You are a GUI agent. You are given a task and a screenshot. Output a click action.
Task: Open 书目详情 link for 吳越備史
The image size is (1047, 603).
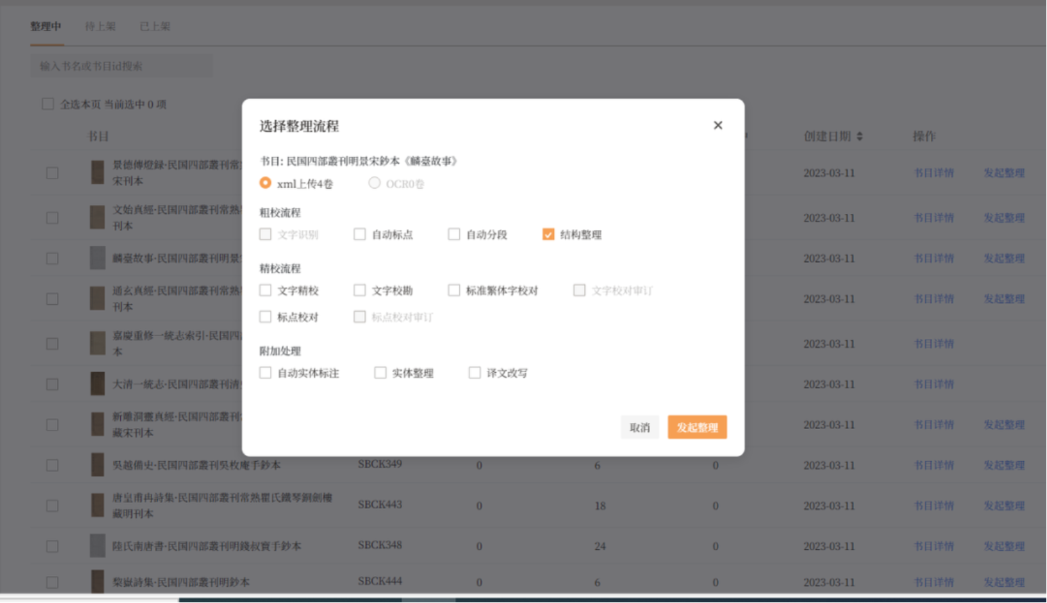pos(934,465)
